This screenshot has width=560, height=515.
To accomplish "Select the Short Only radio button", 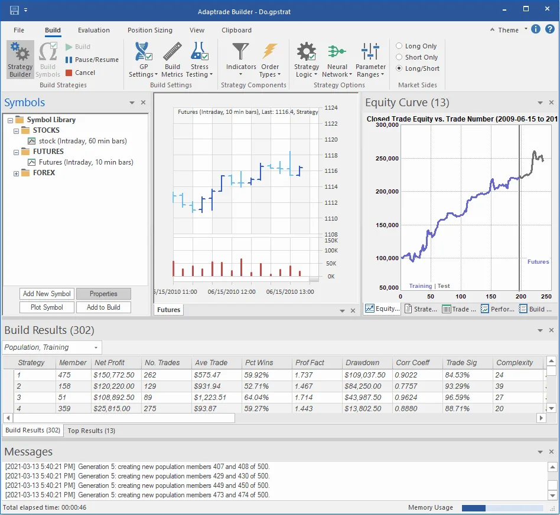I will click(399, 57).
